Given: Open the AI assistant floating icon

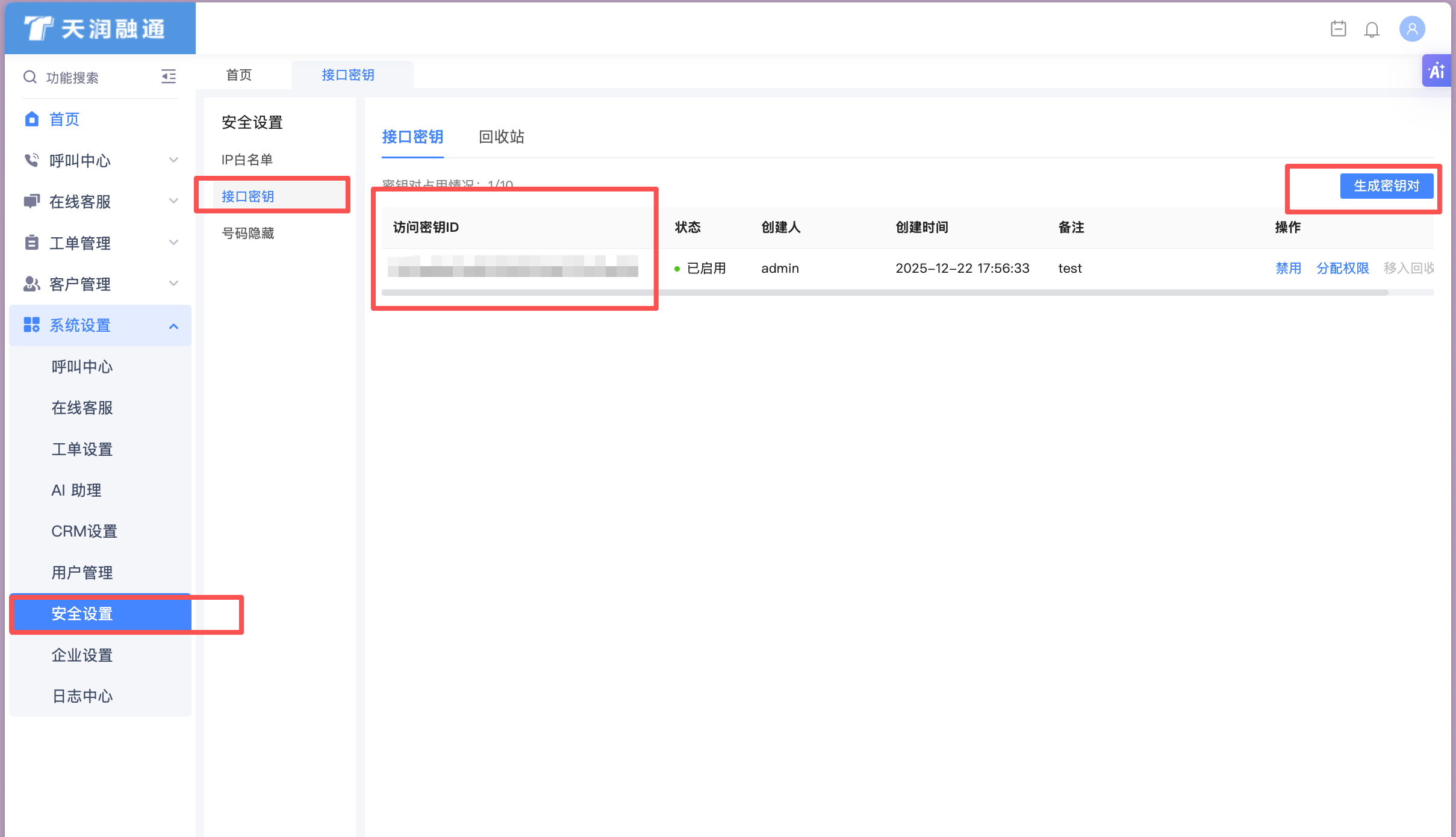Looking at the screenshot, I should (1437, 71).
